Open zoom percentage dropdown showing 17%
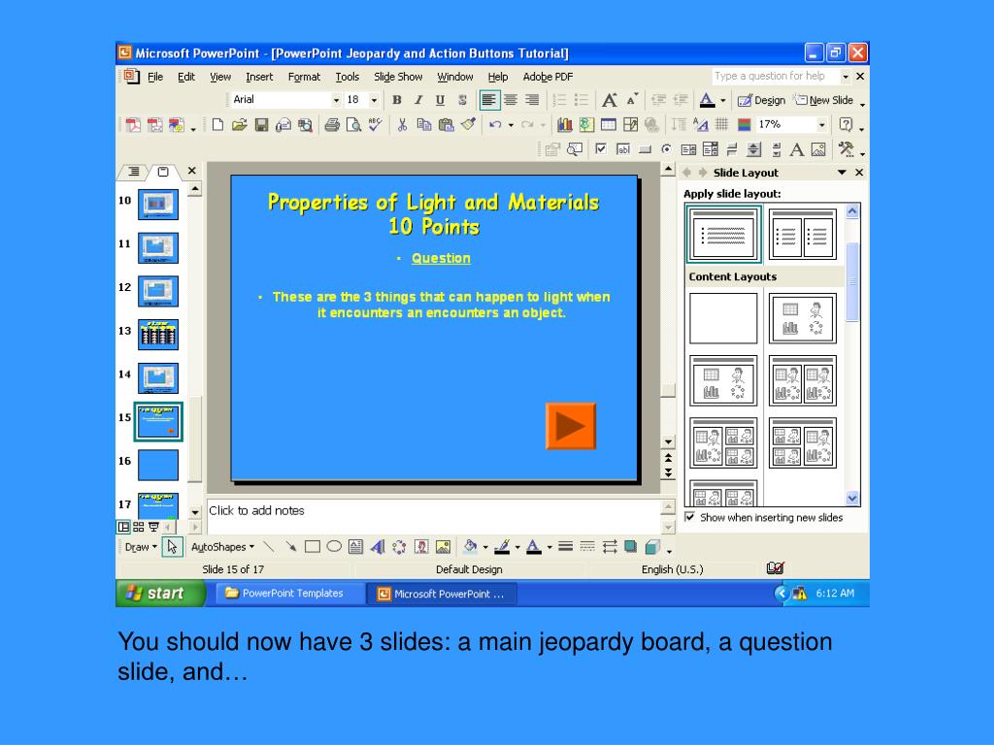 click(x=821, y=125)
